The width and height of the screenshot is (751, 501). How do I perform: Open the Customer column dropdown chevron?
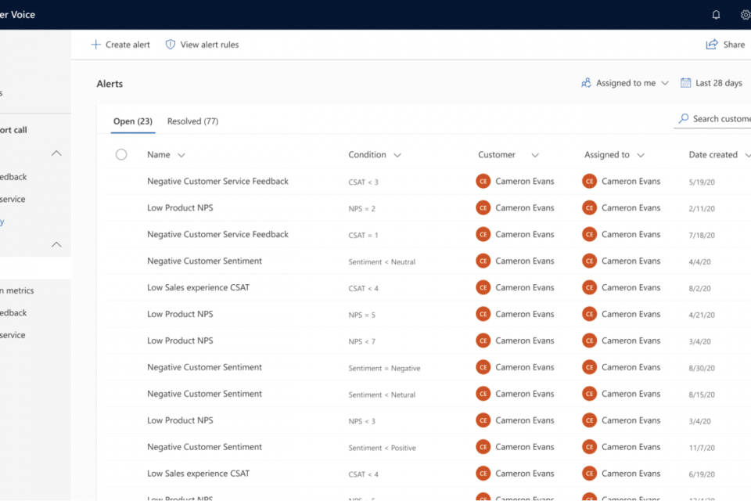pyautogui.click(x=535, y=155)
